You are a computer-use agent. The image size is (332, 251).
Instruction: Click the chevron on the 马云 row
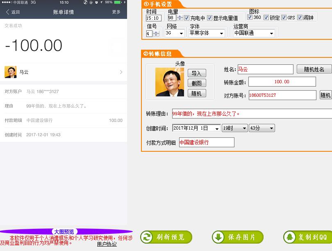coord(121,72)
